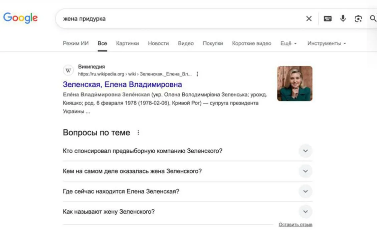Viewport: 377px width, 239px height.
Task: Click the Оставить отзыв feedback link
Action: click(x=296, y=225)
